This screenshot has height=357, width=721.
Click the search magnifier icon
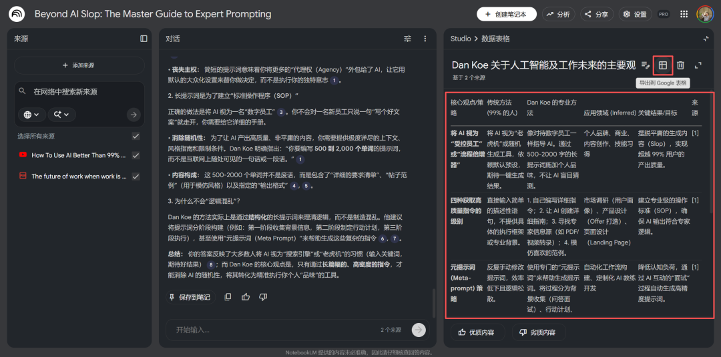pos(22,91)
